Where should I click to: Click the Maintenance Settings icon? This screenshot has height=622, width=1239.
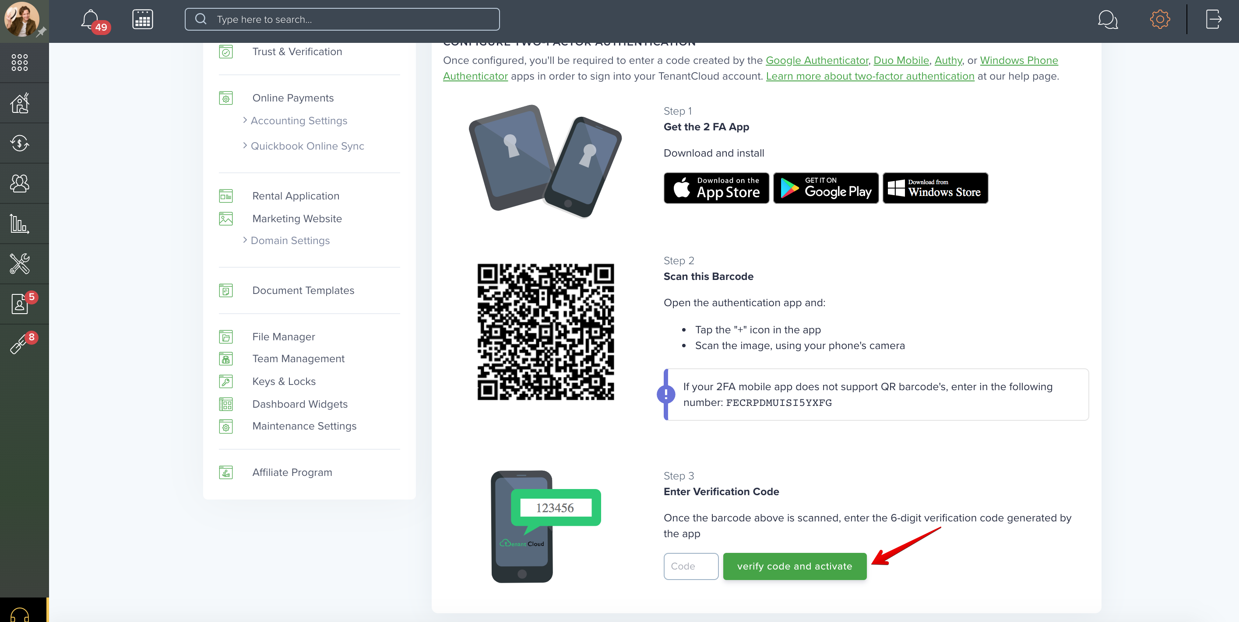pos(225,426)
